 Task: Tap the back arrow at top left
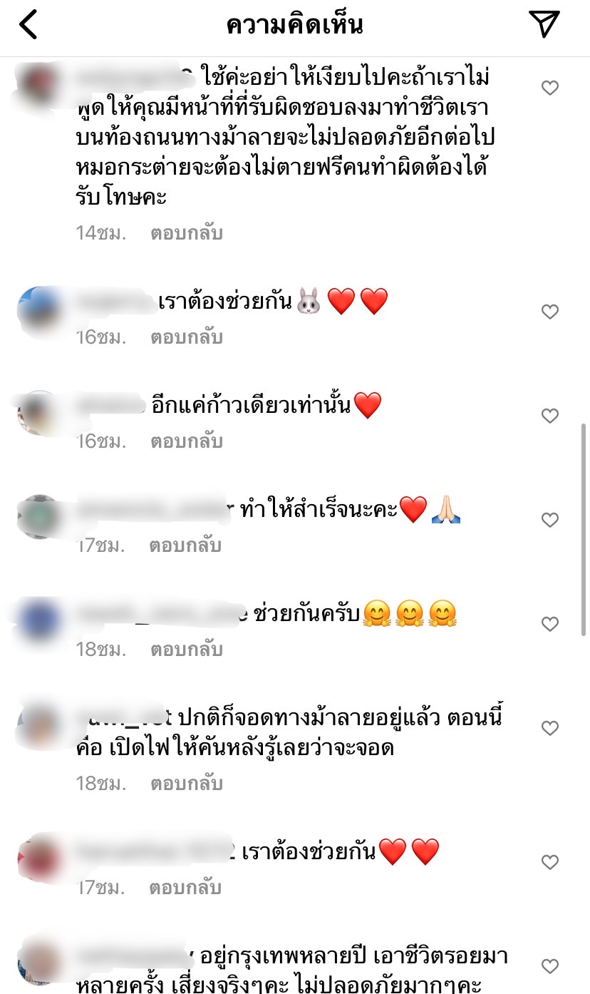[x=29, y=24]
